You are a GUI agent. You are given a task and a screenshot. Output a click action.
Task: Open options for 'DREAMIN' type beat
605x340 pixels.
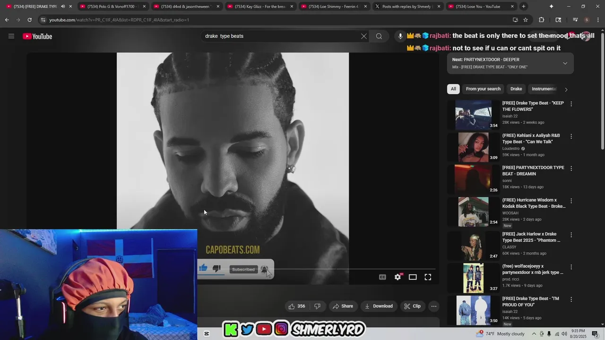coord(571,169)
